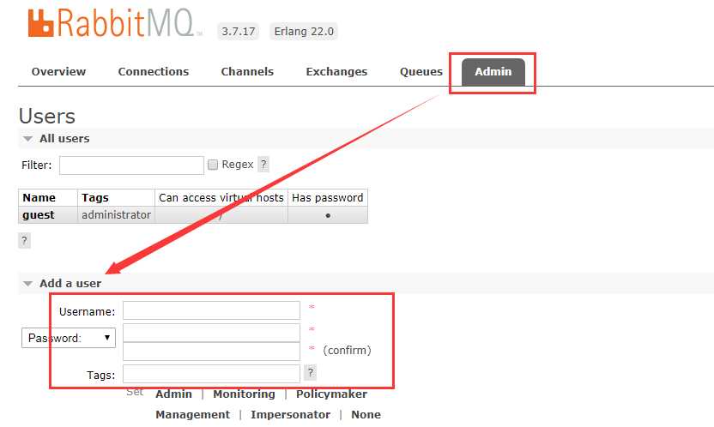Click the Admin tab

(x=493, y=72)
